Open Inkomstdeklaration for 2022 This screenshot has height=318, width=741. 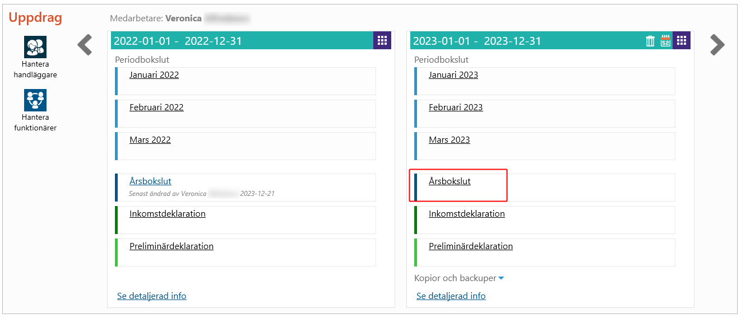[x=168, y=214]
